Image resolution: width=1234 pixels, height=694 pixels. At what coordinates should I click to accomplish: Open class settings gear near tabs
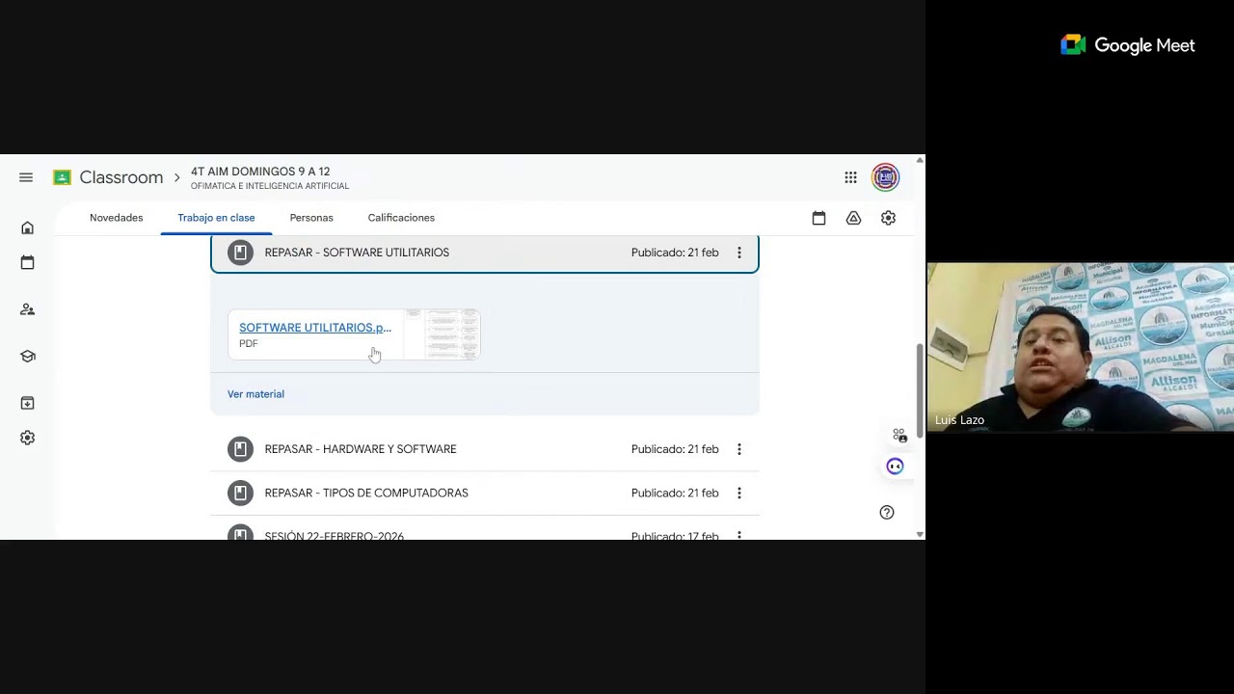coord(888,218)
